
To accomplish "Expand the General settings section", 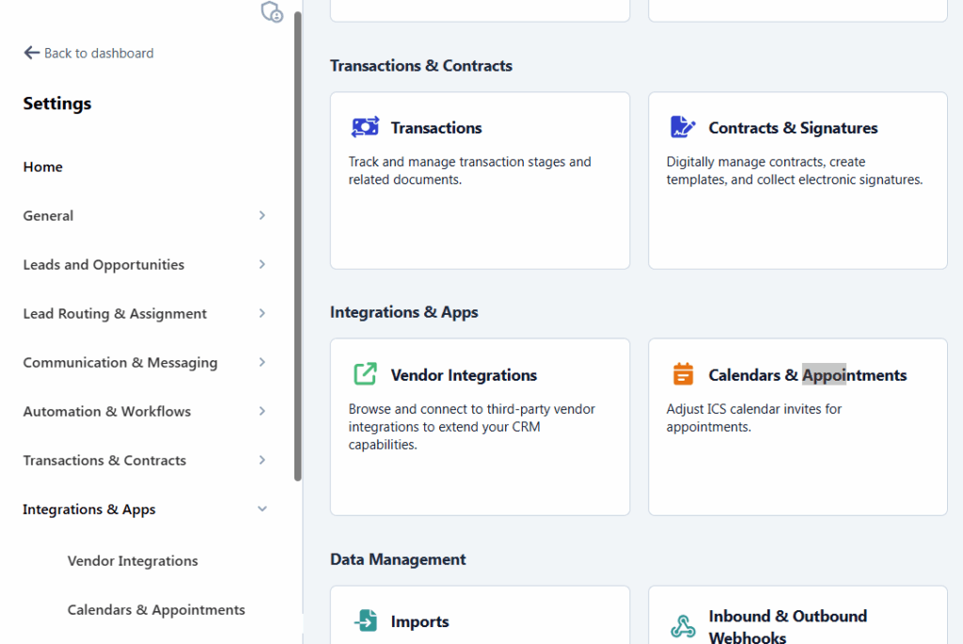I will tap(262, 215).
